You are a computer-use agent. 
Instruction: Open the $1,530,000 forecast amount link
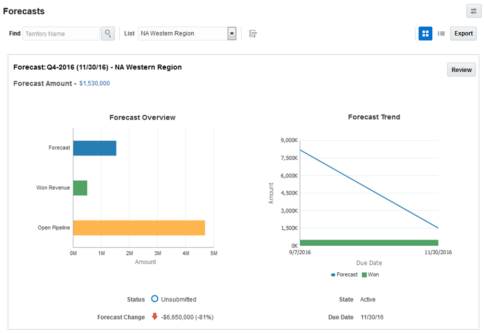(94, 84)
